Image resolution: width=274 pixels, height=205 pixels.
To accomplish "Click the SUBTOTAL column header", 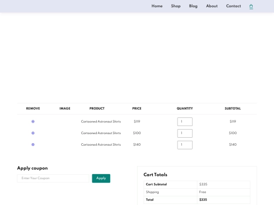I will pos(232,108).
